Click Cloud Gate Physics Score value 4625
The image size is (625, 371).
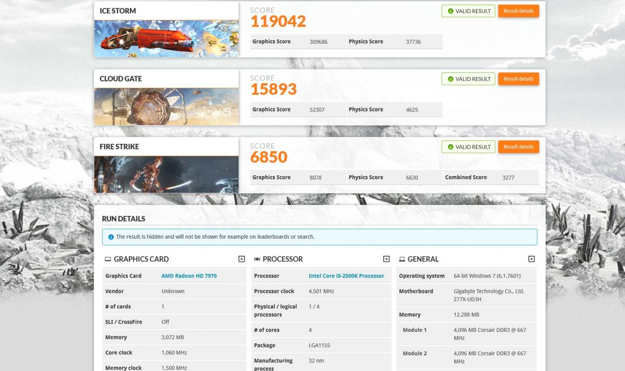point(412,109)
